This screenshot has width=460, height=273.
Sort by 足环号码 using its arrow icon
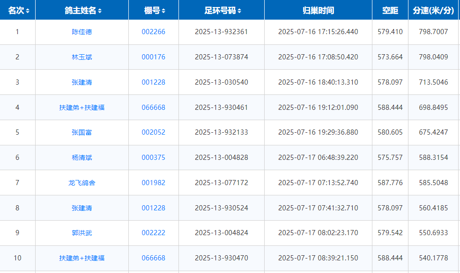pos(240,11)
